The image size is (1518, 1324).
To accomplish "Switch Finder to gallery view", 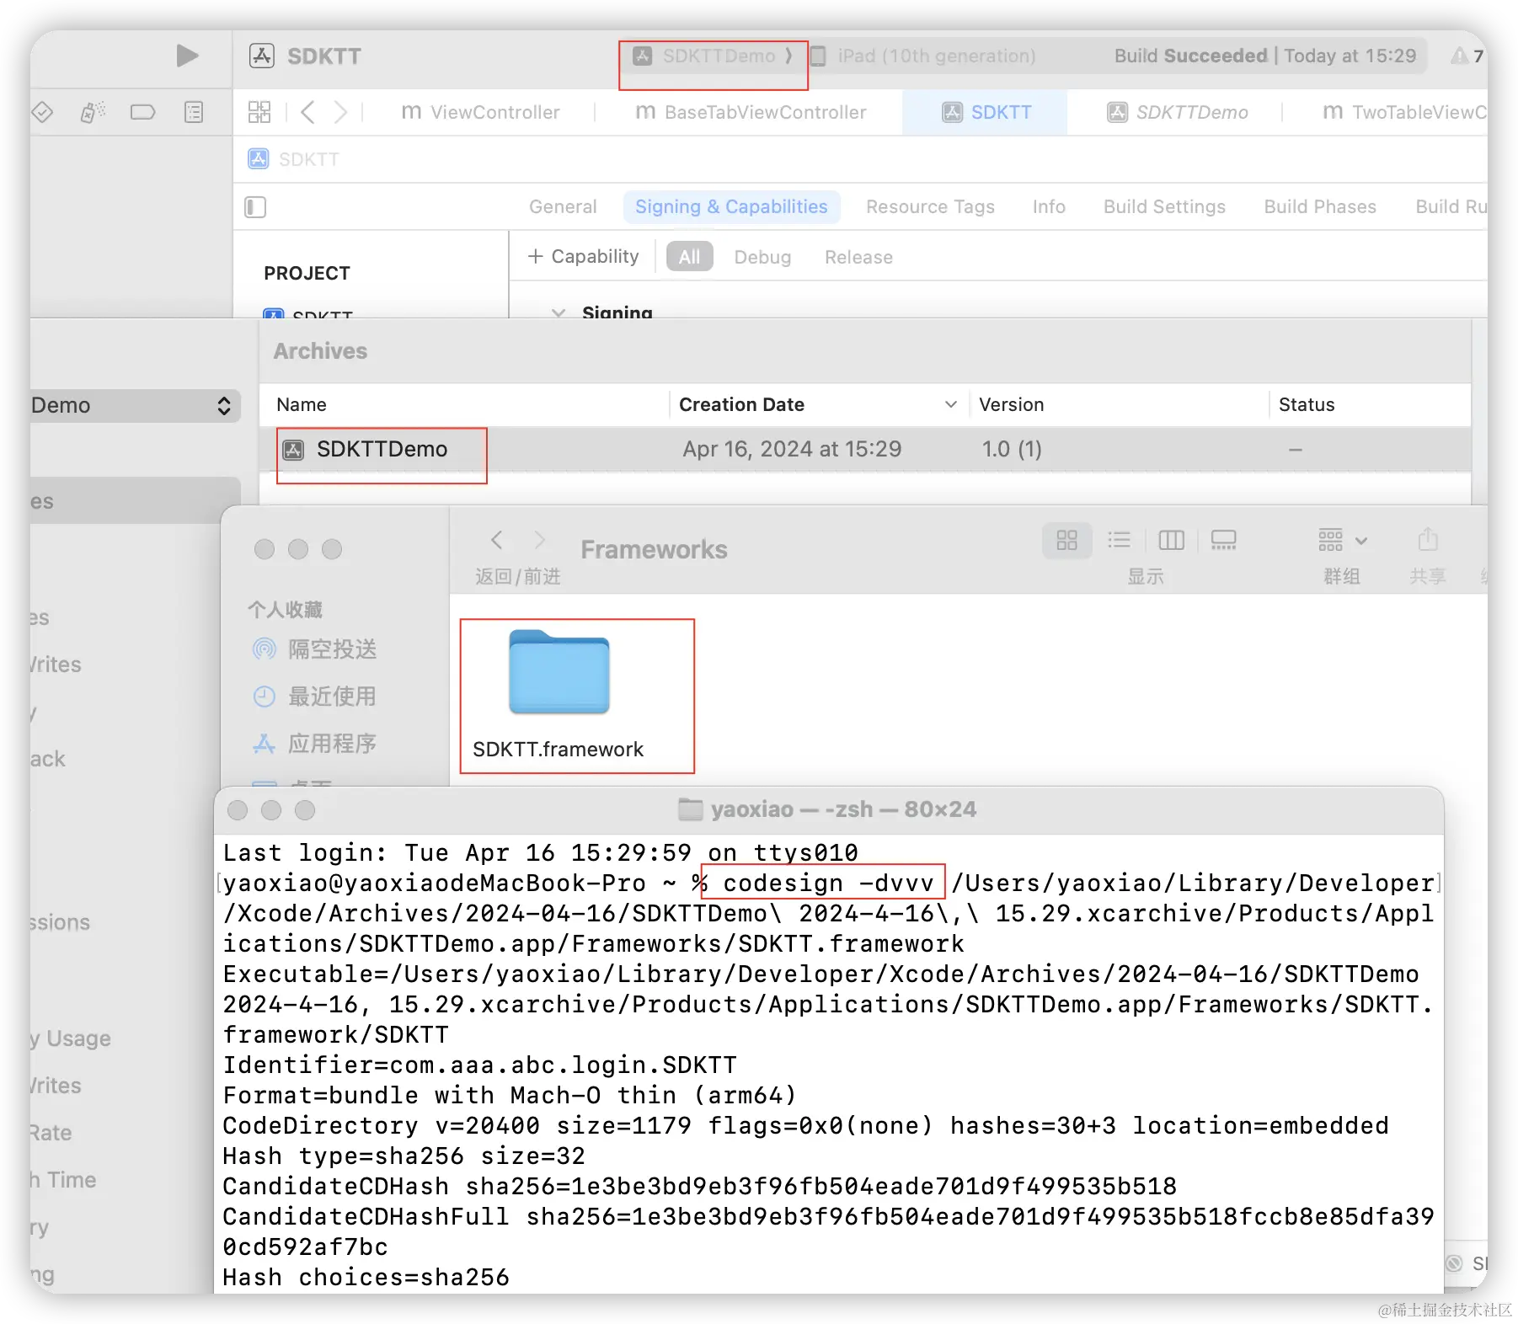I will [1223, 540].
